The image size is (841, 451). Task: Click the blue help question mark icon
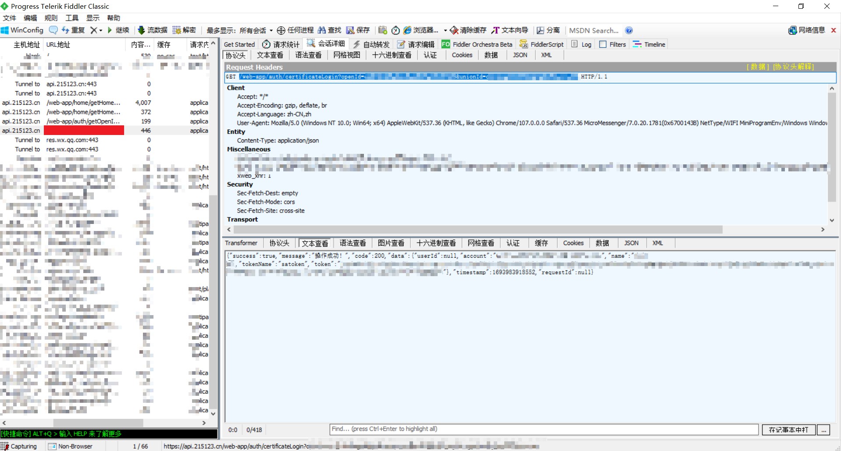(x=629, y=30)
